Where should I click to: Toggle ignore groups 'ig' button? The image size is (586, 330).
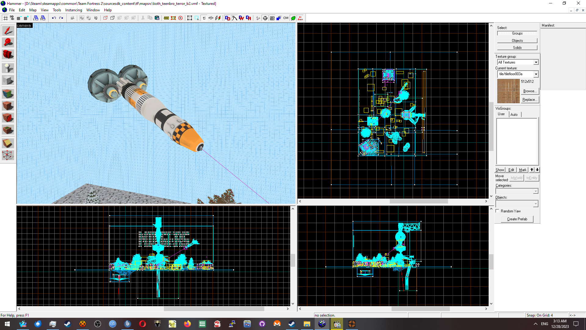tap(96, 18)
